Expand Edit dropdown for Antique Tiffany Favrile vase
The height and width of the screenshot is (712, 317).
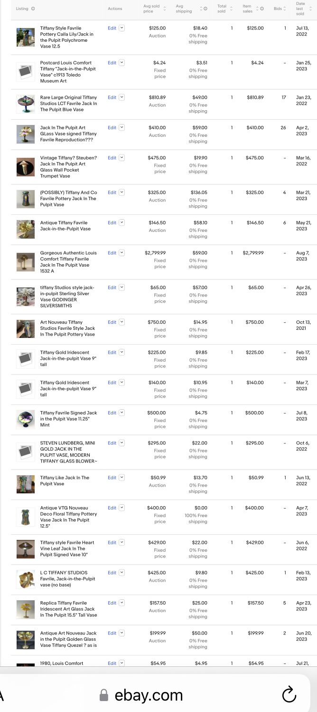click(122, 223)
